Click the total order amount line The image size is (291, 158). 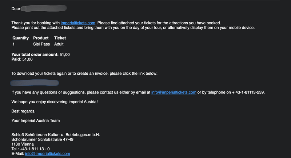coord(40,55)
